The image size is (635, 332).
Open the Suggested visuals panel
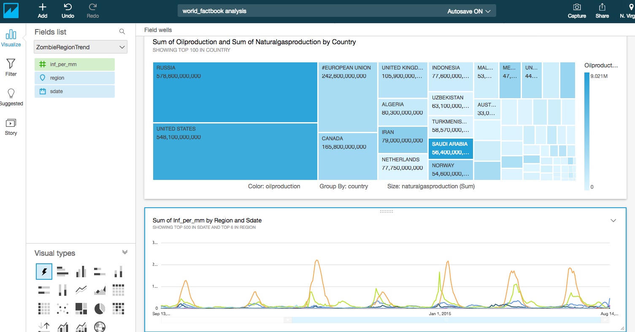coord(11,97)
